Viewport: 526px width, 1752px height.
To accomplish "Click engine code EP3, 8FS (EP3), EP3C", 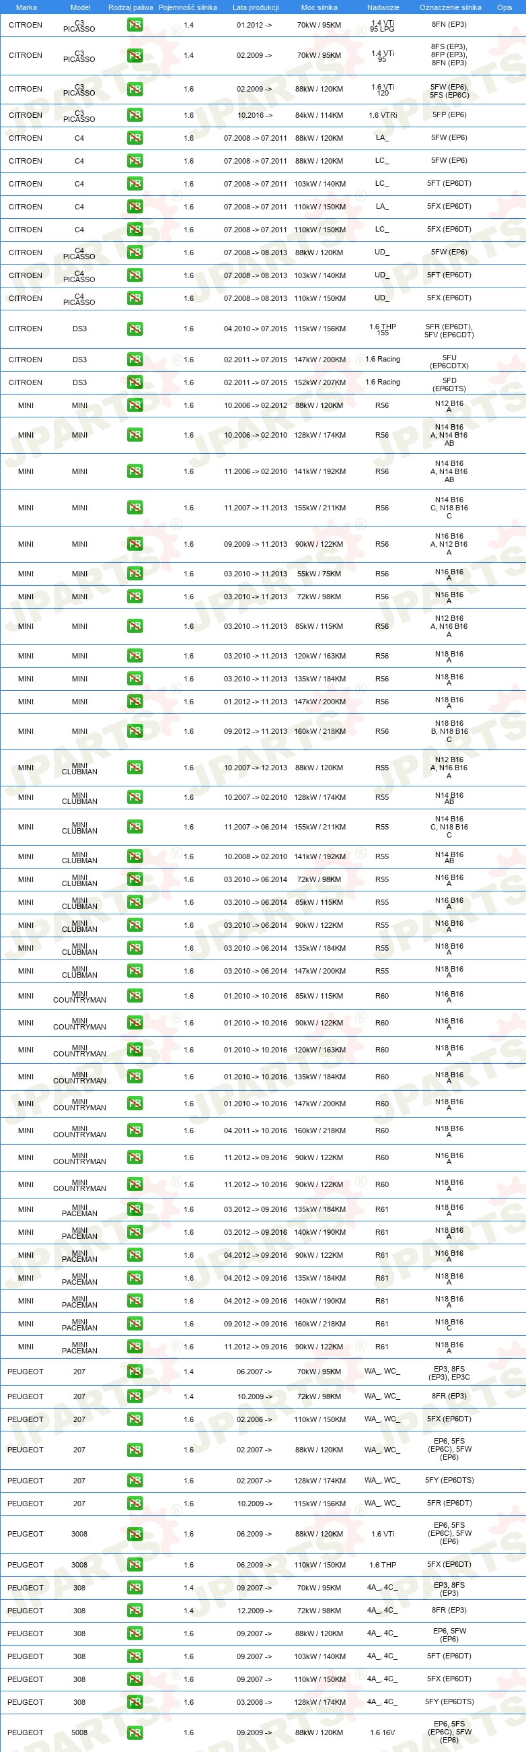I will (x=449, y=1372).
